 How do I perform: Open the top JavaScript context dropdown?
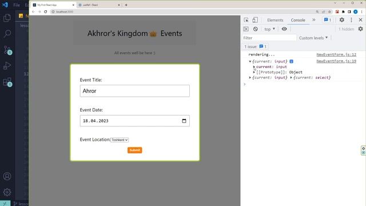269,29
